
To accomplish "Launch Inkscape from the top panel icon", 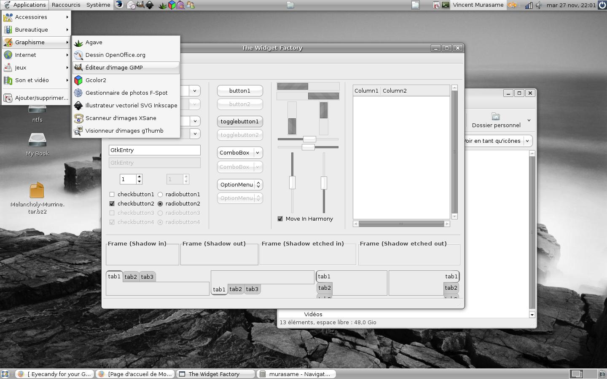I will (x=150, y=5).
